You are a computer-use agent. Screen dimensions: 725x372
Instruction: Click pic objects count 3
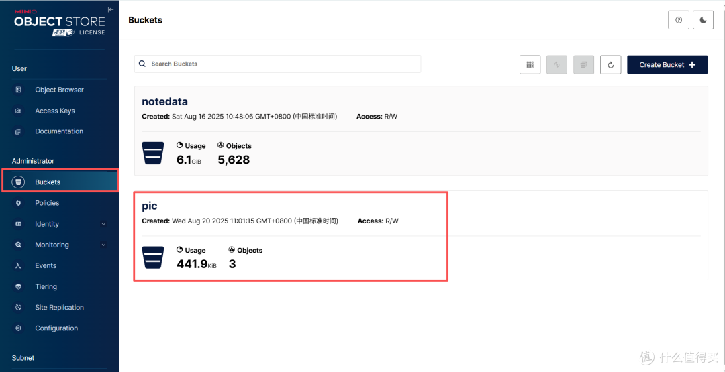point(232,265)
